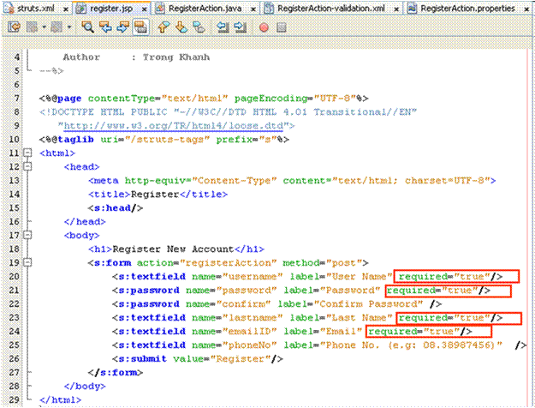Click the text "Trong Khanh" on line 4

tap(176, 57)
